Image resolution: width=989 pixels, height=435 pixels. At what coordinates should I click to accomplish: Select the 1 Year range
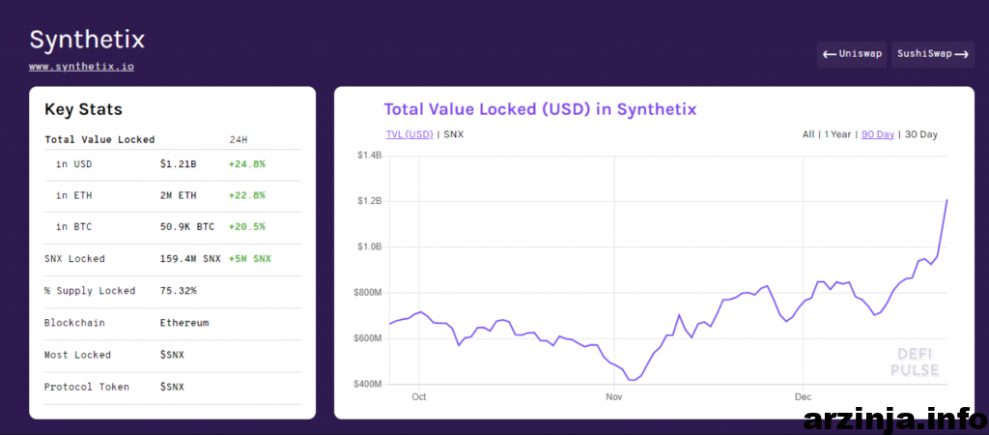[x=837, y=134]
